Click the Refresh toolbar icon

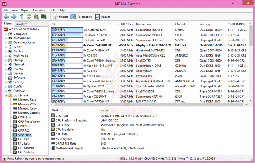(29, 17)
